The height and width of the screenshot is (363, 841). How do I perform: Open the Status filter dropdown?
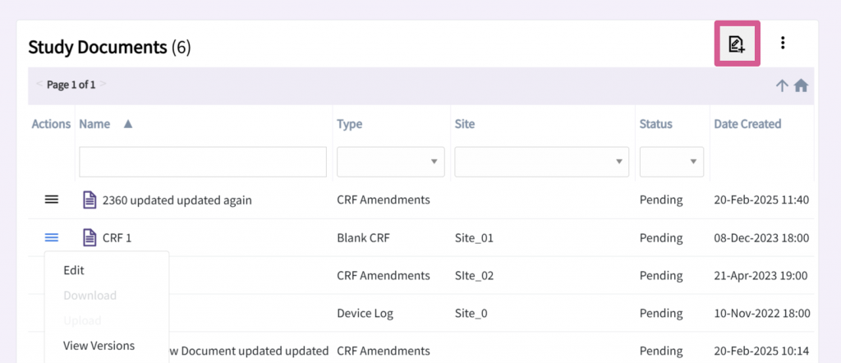pyautogui.click(x=672, y=162)
